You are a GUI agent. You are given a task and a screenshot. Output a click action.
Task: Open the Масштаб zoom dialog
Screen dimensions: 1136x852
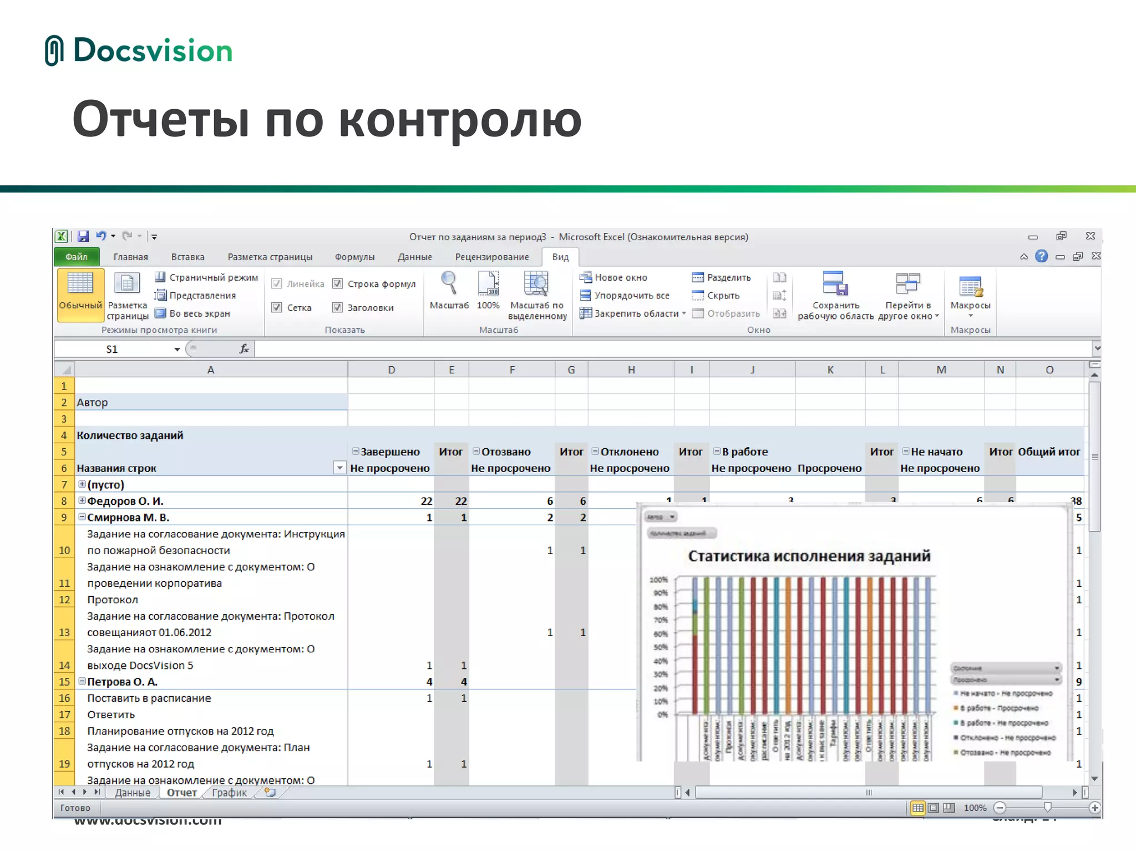click(x=449, y=291)
